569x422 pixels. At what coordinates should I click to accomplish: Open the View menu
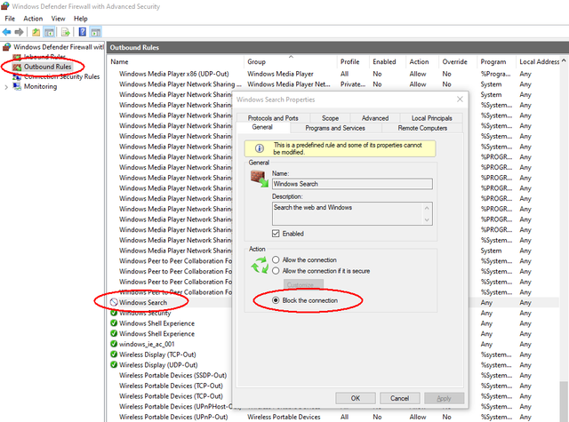pos(58,19)
